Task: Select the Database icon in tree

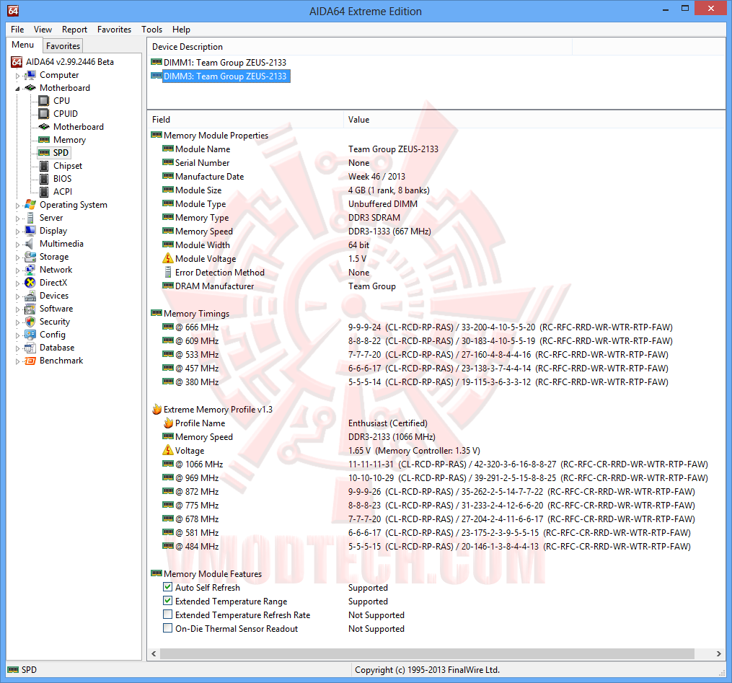Action: [30, 348]
